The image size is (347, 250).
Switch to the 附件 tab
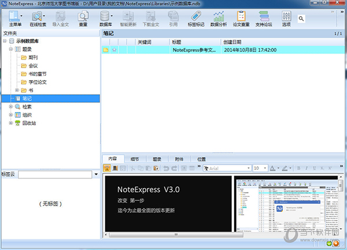click(179, 158)
